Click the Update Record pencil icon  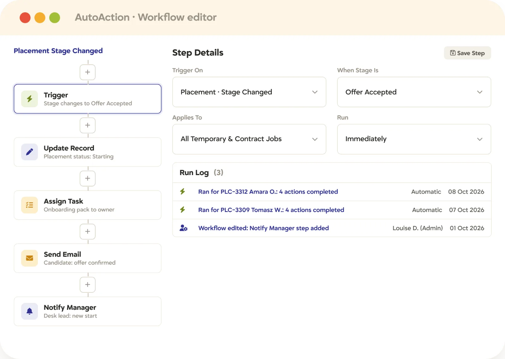(x=30, y=152)
